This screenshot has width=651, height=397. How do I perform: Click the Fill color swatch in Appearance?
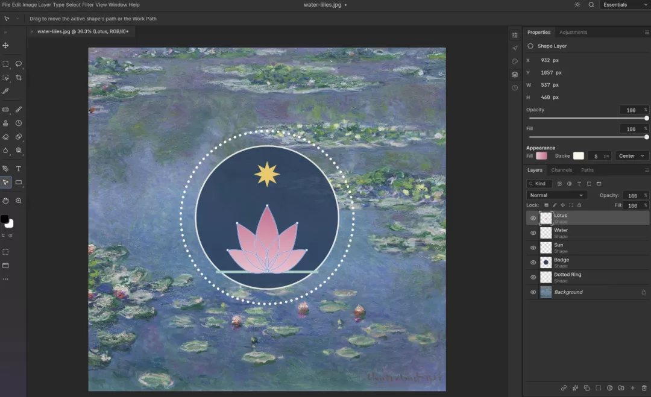pos(541,156)
